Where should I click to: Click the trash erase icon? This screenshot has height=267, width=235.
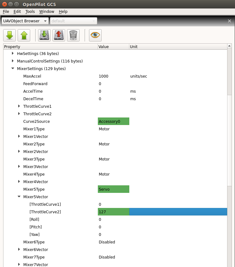[x=73, y=35]
